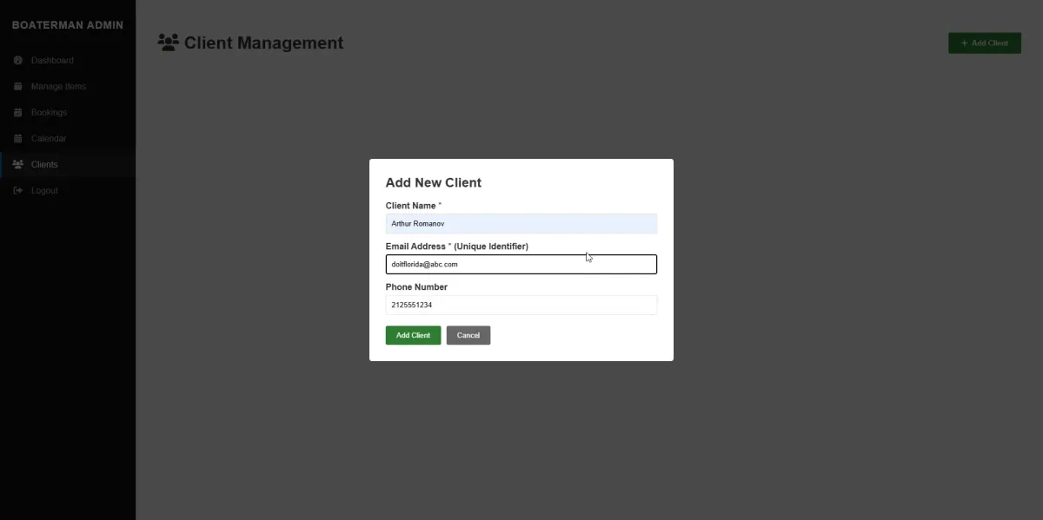Click the Bookings calendar-check icon
The width and height of the screenshot is (1043, 520).
pos(17,113)
